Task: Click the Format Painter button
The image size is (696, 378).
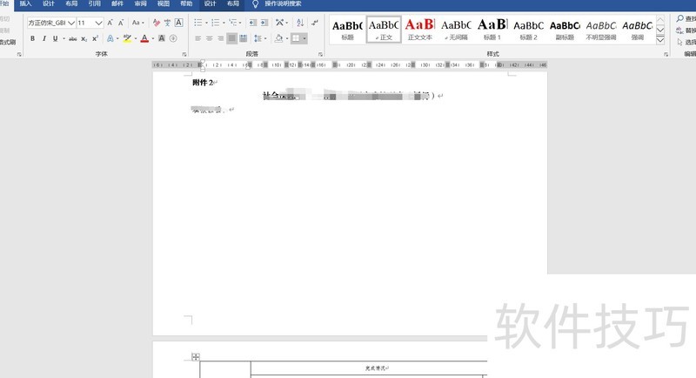Action: click(8, 42)
